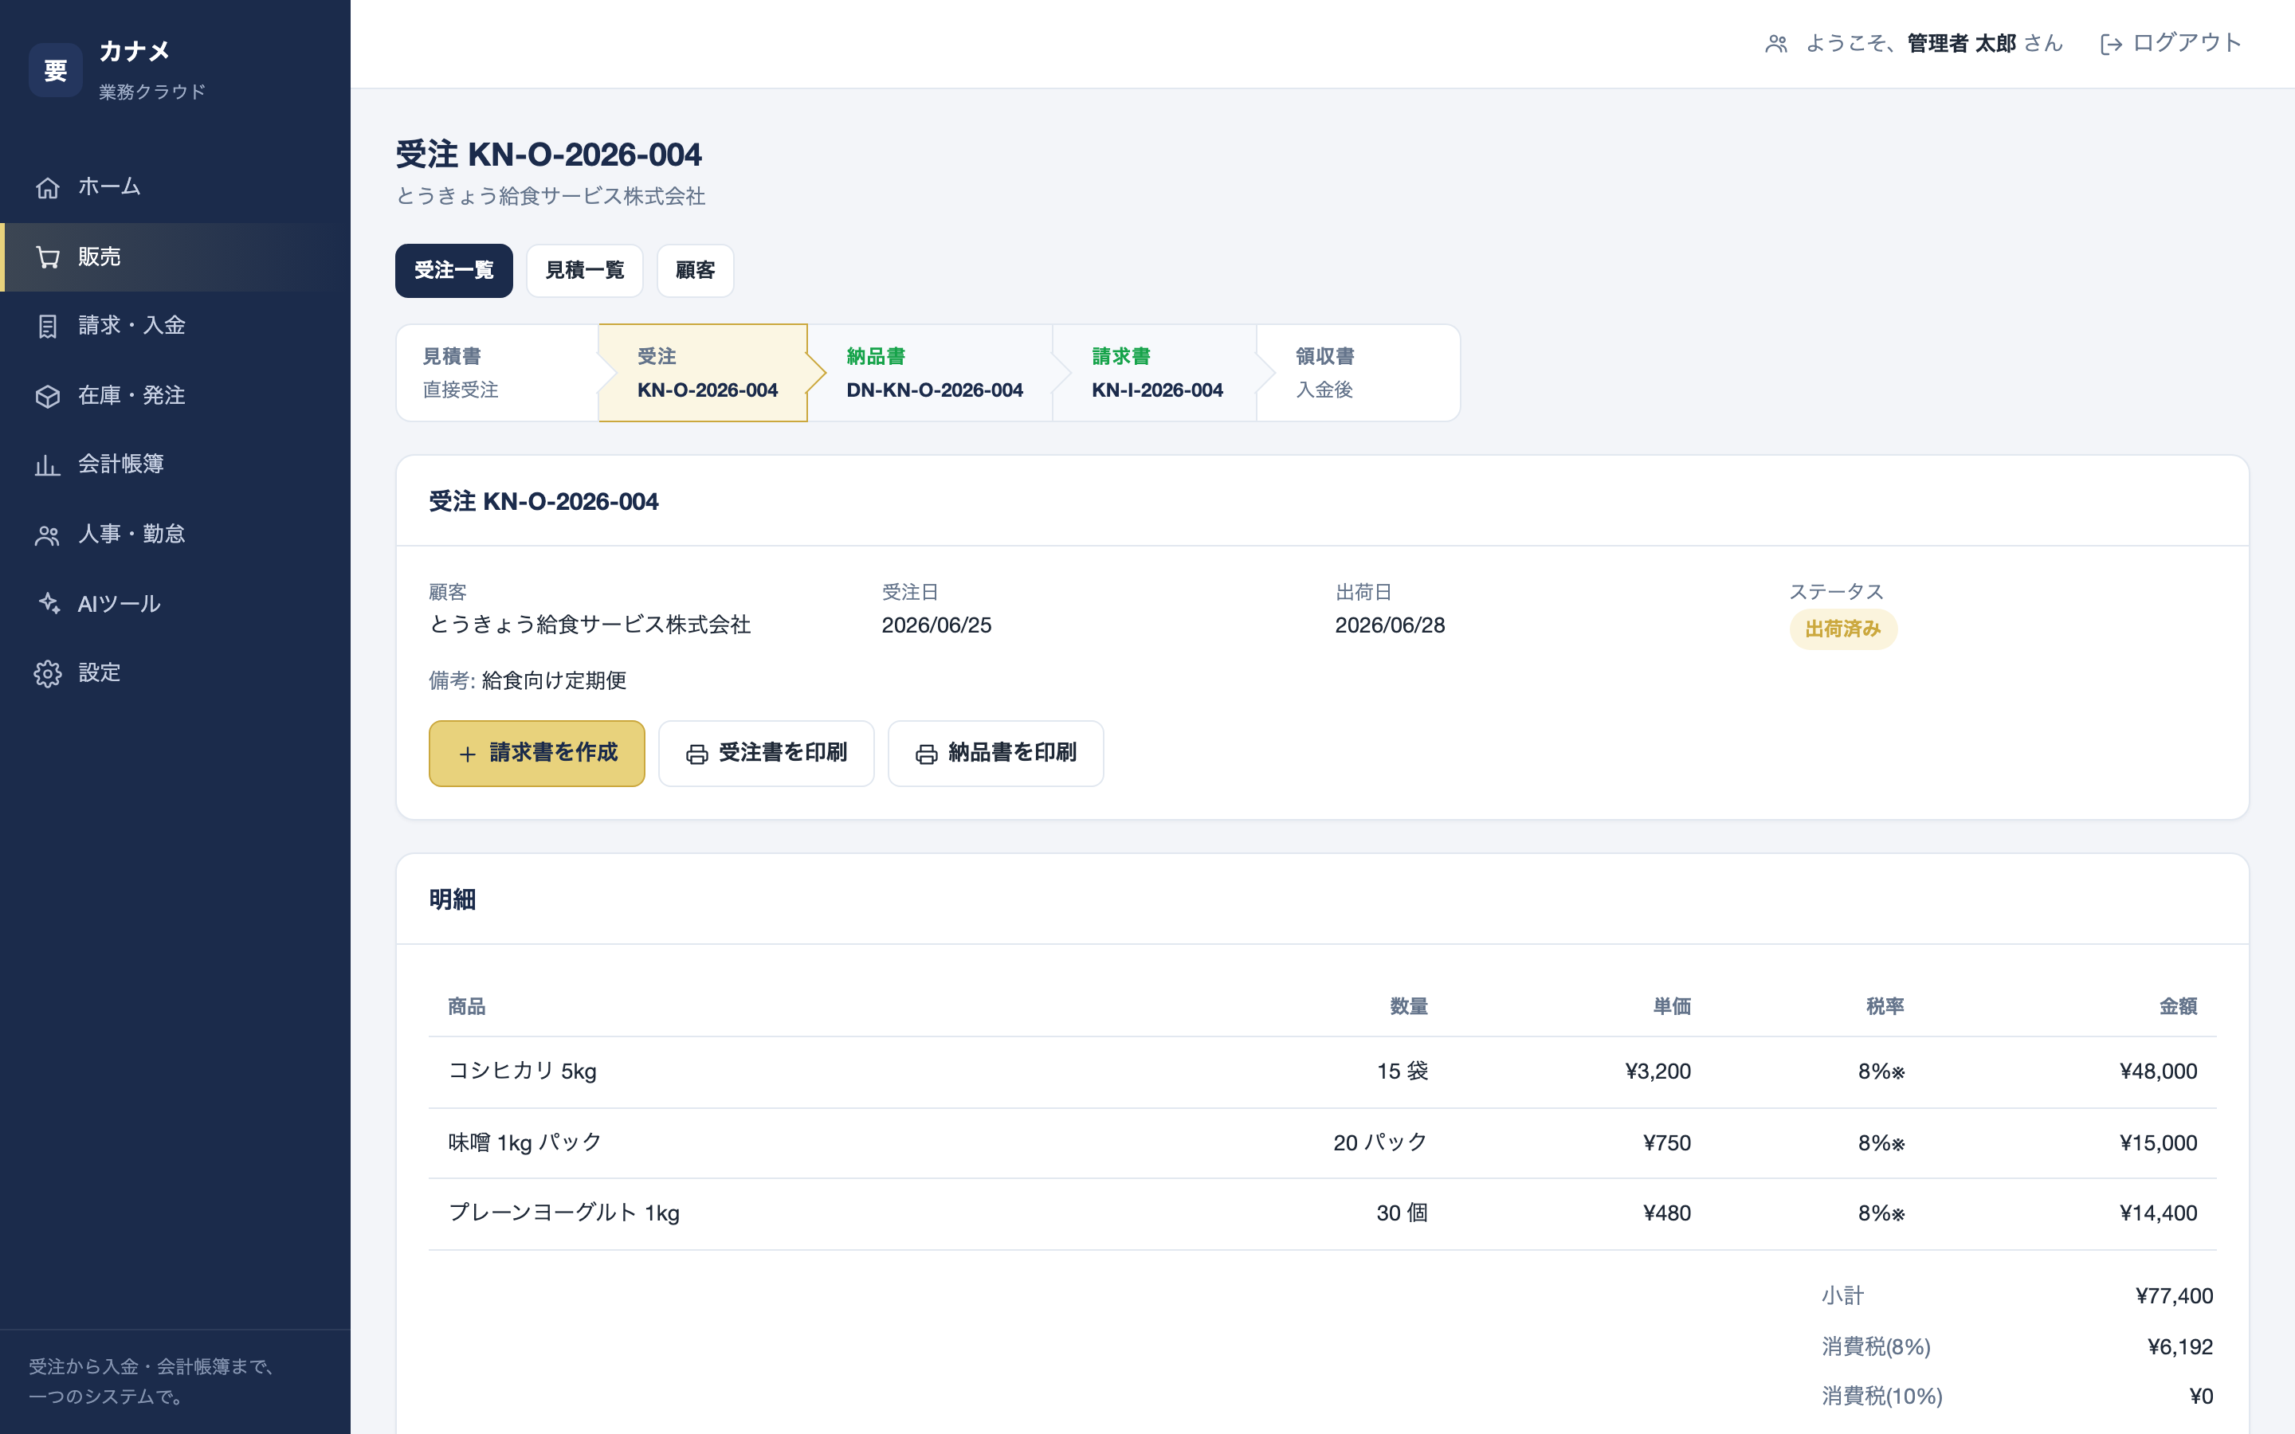
Task: Click the logout arrow icon
Action: pos(2111,44)
